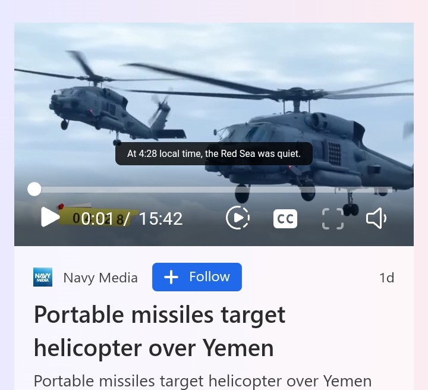428x390 pixels.
Task: Open the Portable missiles target helicopter headline
Action: [x=160, y=331]
